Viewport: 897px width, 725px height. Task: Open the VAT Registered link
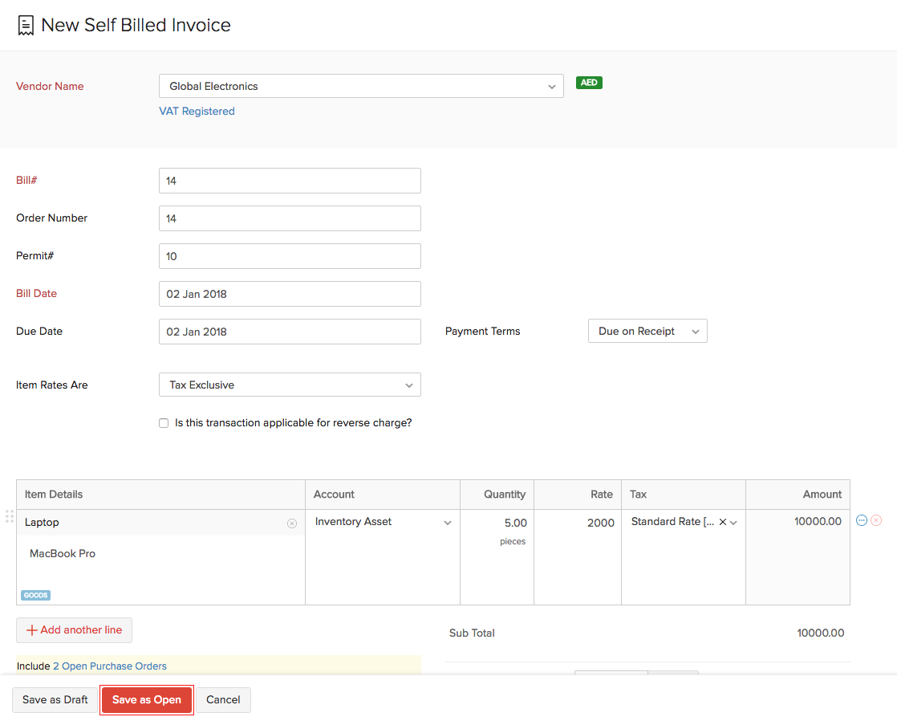coord(197,111)
